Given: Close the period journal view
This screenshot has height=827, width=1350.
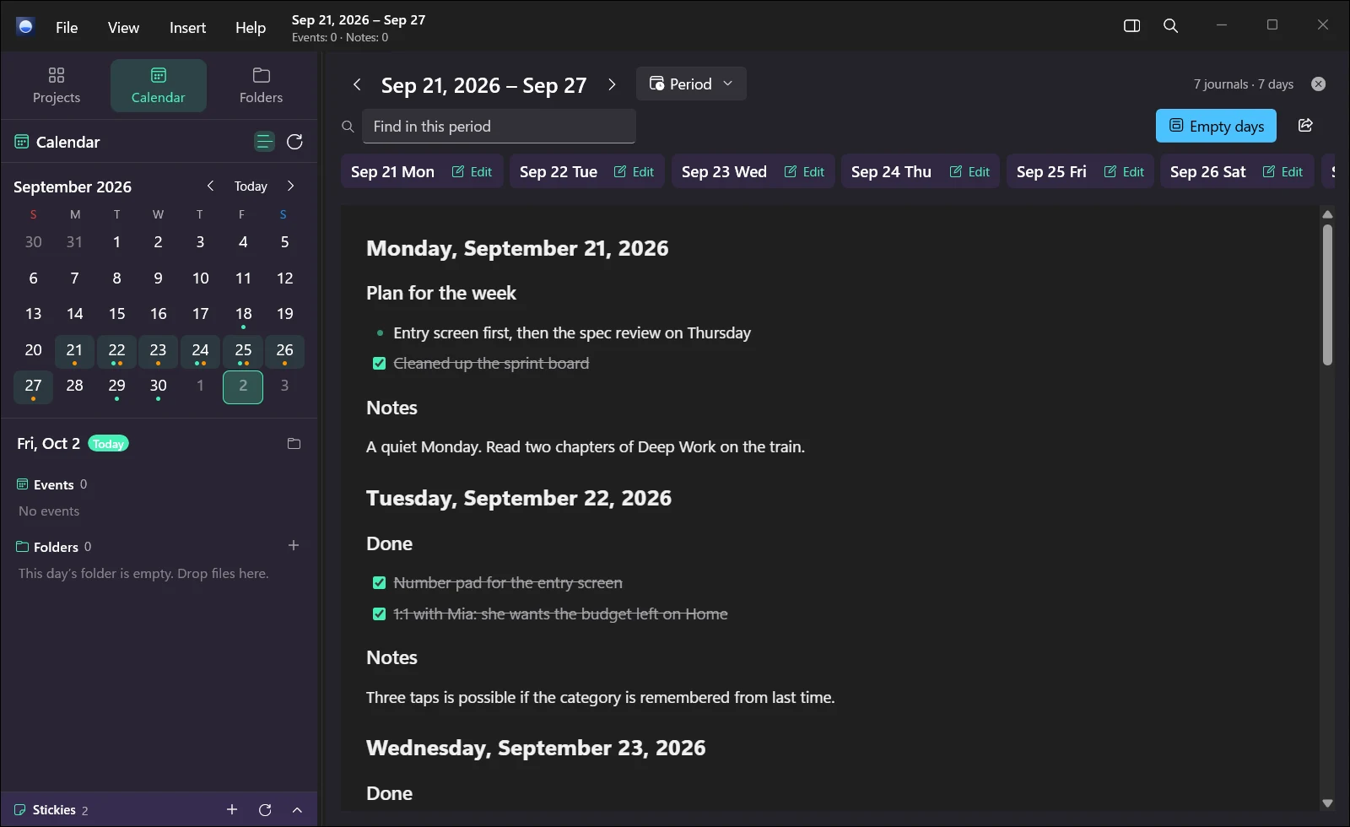Looking at the screenshot, I should point(1319,84).
